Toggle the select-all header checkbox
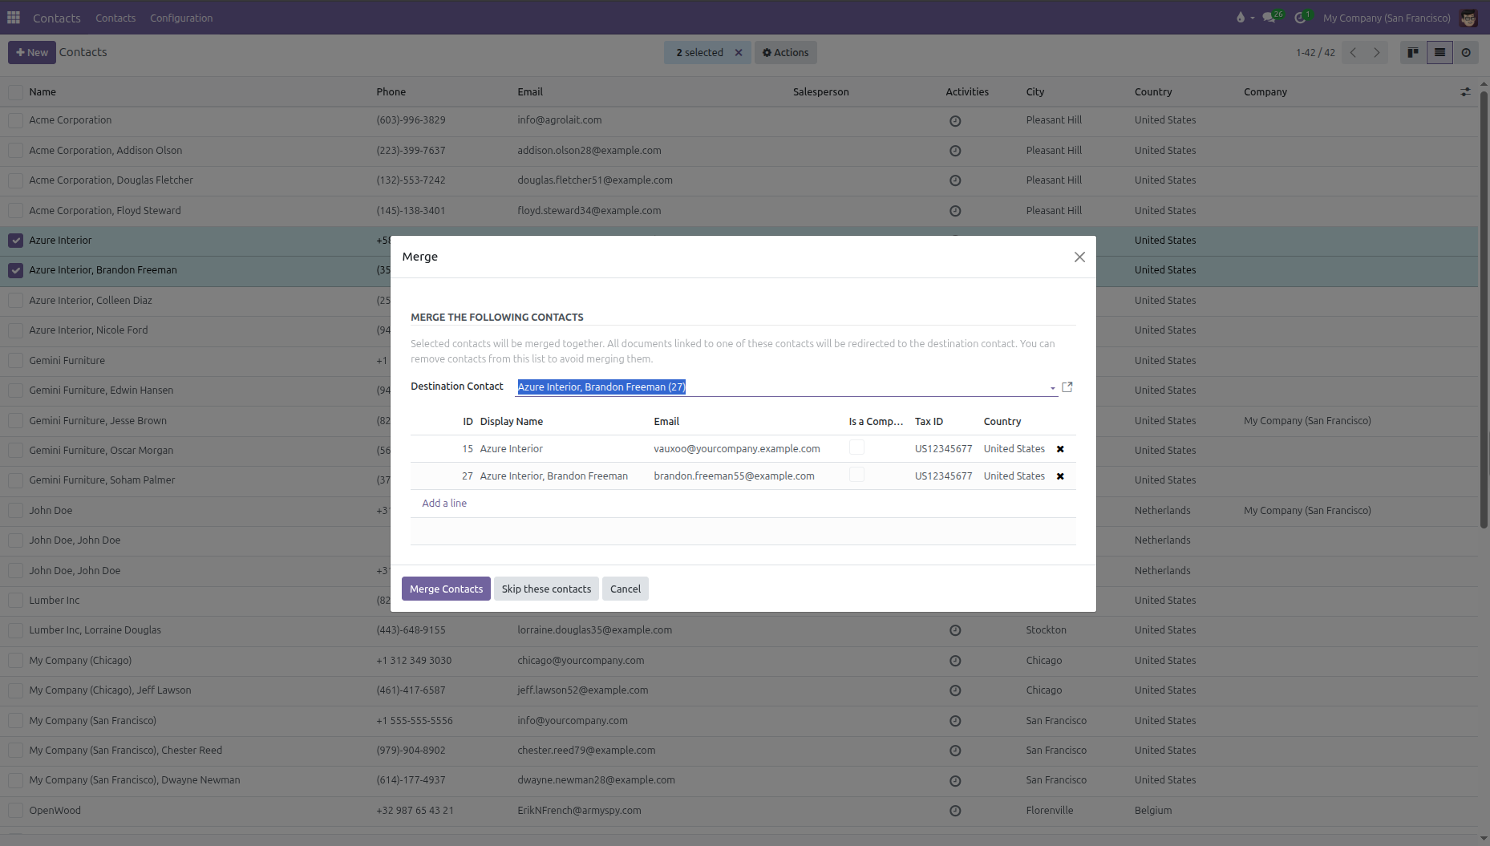Viewport: 1490px width, 846px height. click(x=16, y=92)
